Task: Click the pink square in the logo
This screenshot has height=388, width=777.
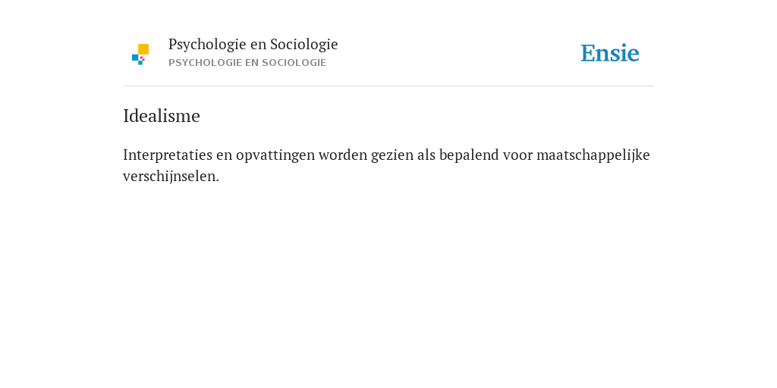Action: click(143, 58)
